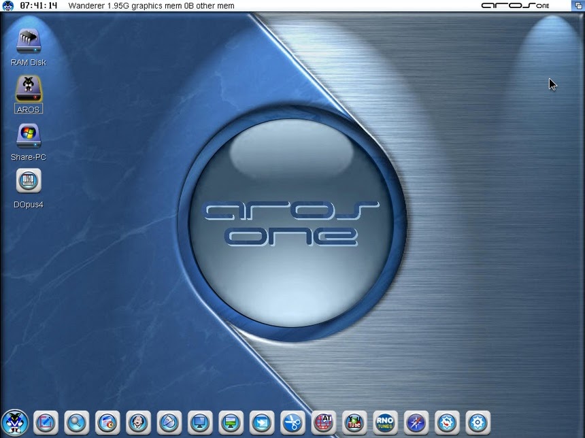This screenshot has height=438, width=585.
Task: Click the AROS cat mascot dock button
Action: coord(14,422)
